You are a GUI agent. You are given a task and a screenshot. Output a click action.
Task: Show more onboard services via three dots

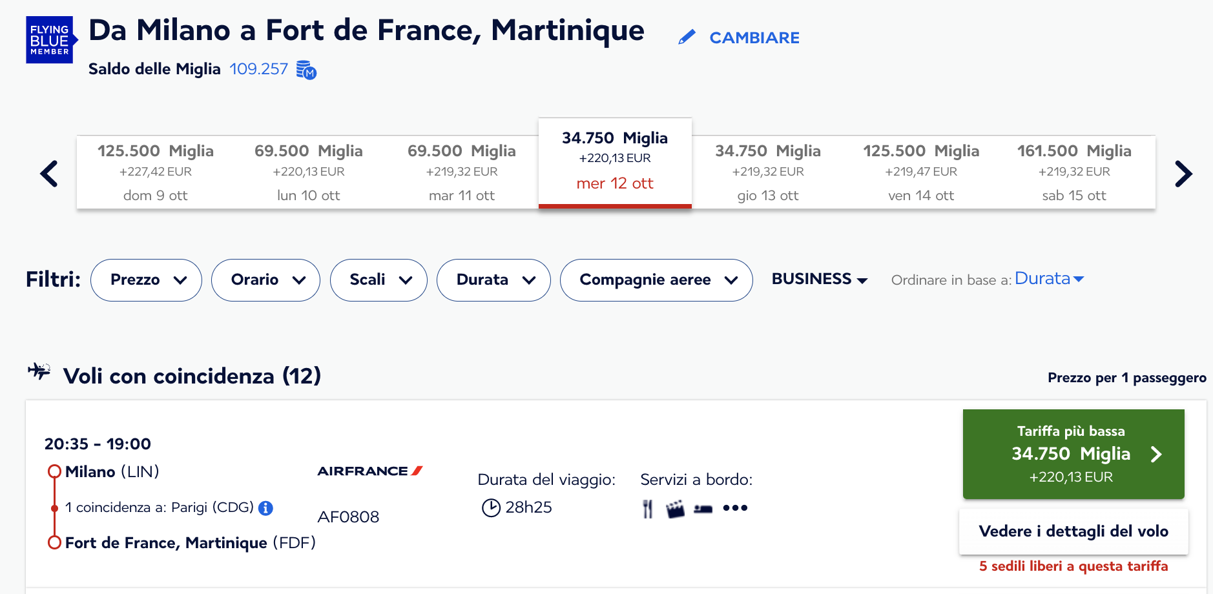click(735, 508)
